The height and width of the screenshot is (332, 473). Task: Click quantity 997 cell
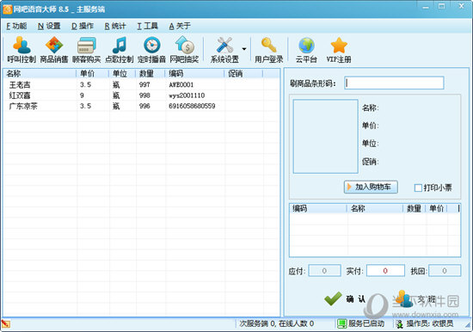point(144,85)
